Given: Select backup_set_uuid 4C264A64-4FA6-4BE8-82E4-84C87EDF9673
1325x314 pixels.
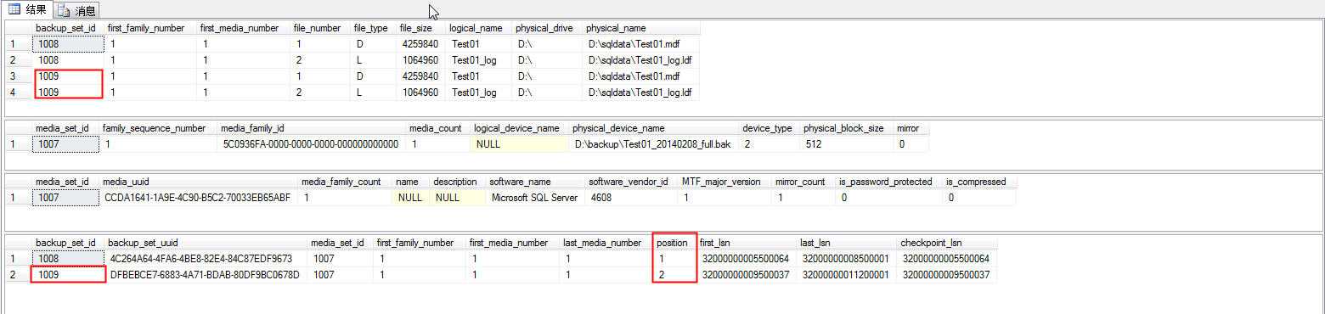Looking at the screenshot, I should [206, 259].
